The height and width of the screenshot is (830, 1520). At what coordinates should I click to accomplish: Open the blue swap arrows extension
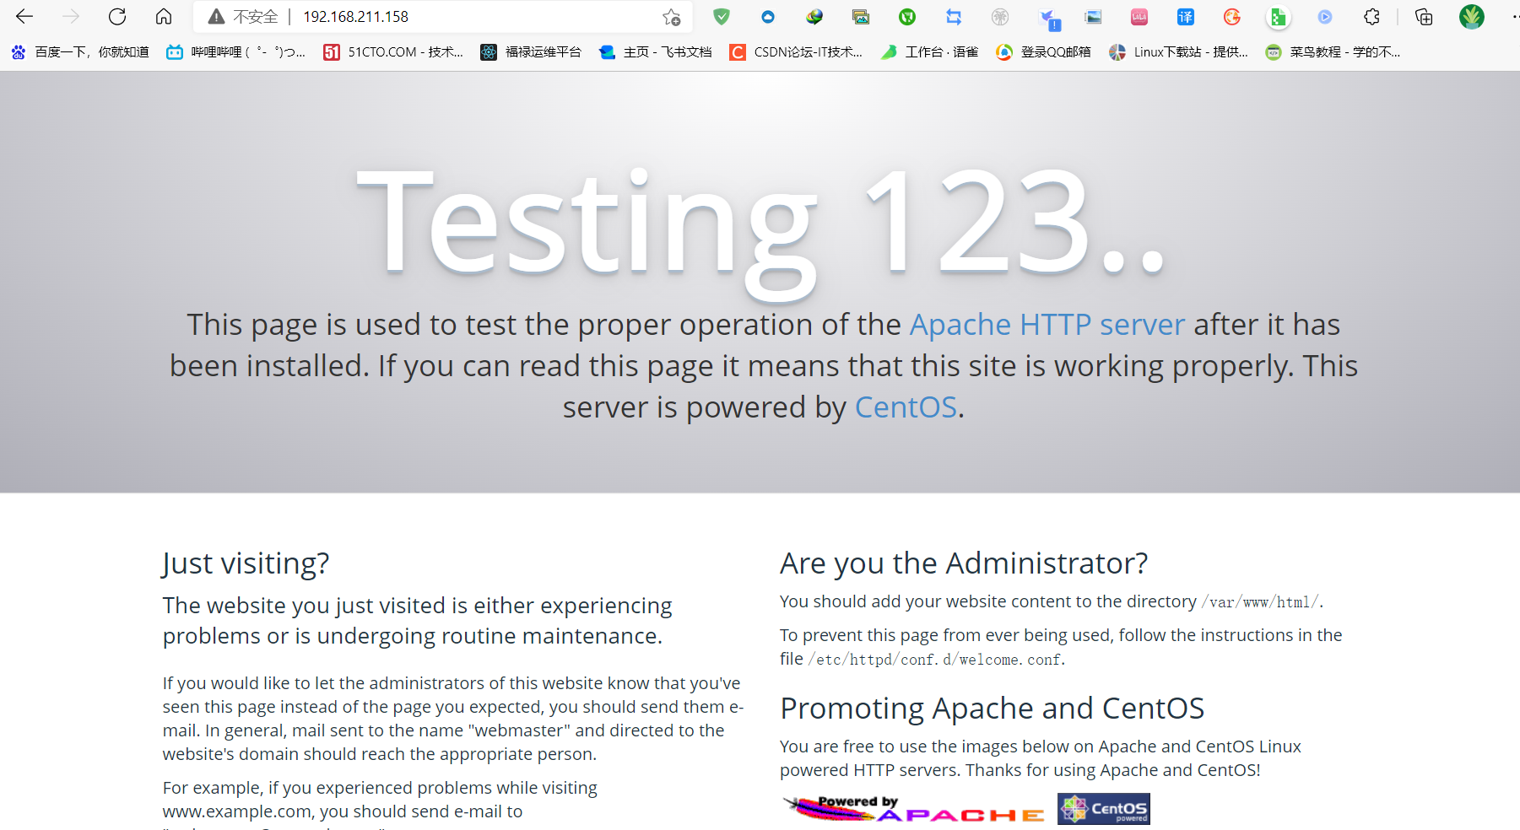954,16
